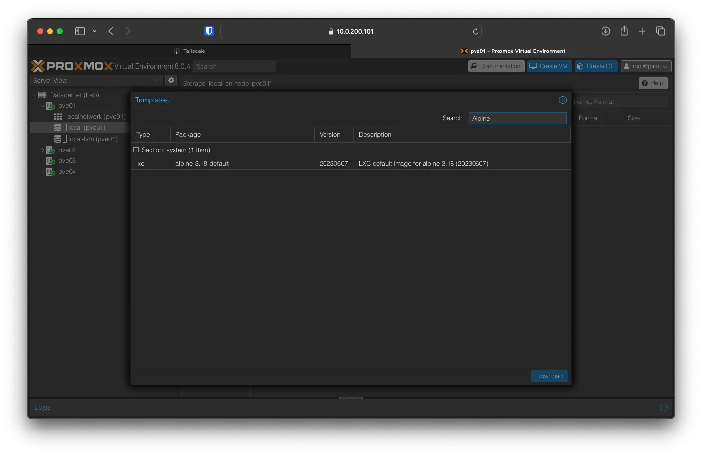Select the alpine-3.18-default package row
702x455 pixels.
pos(351,164)
